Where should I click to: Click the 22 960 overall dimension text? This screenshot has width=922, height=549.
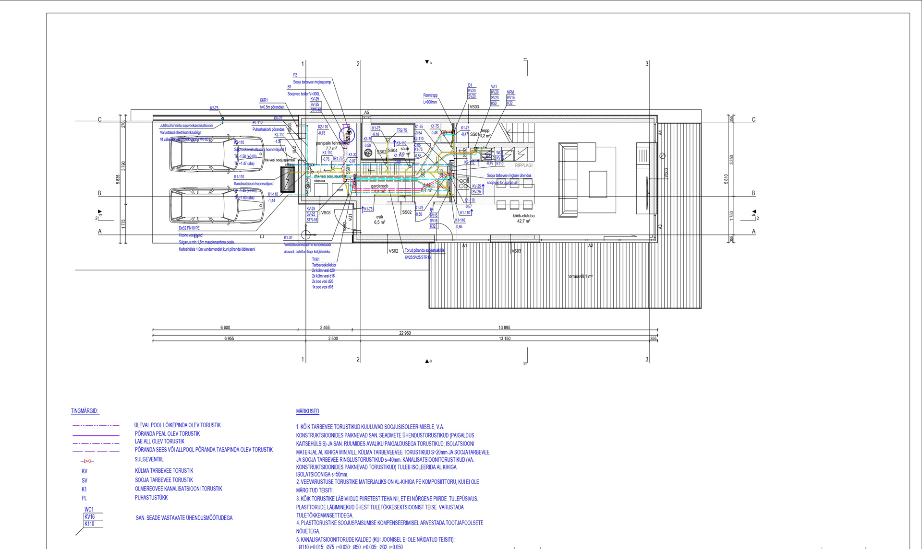(405, 333)
